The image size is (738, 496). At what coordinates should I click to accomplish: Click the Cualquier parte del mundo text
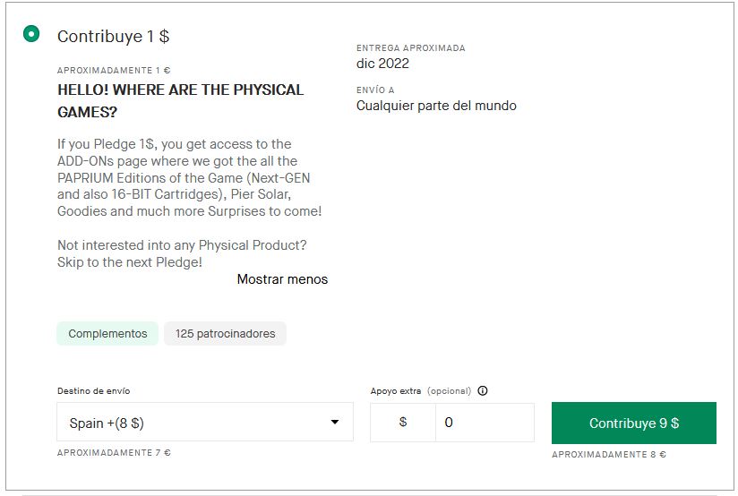click(436, 106)
